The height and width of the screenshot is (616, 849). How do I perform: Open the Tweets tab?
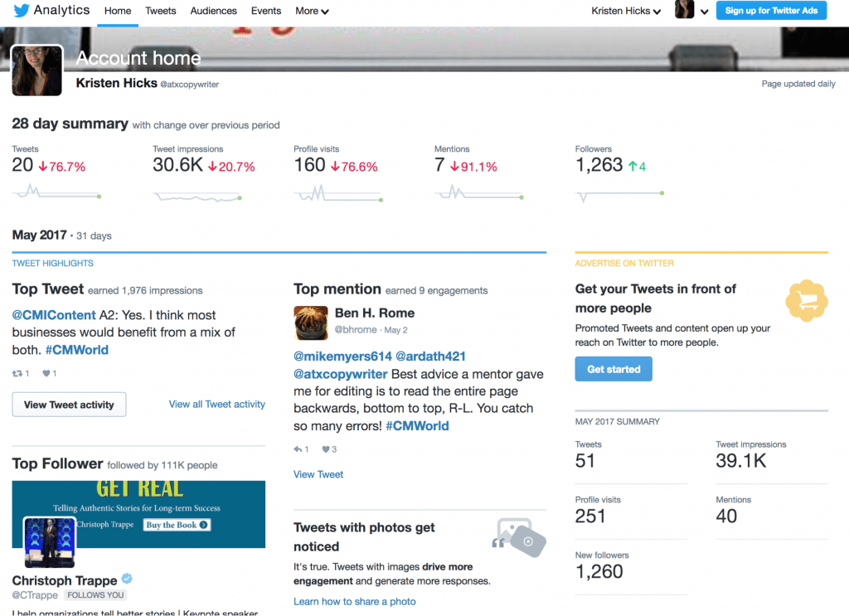click(x=160, y=11)
